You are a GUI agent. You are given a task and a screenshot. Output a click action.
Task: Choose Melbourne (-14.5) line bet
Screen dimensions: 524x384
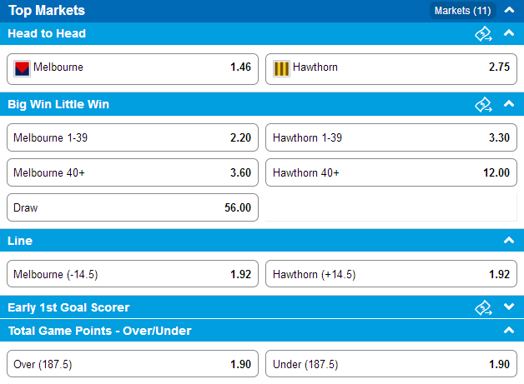click(133, 274)
